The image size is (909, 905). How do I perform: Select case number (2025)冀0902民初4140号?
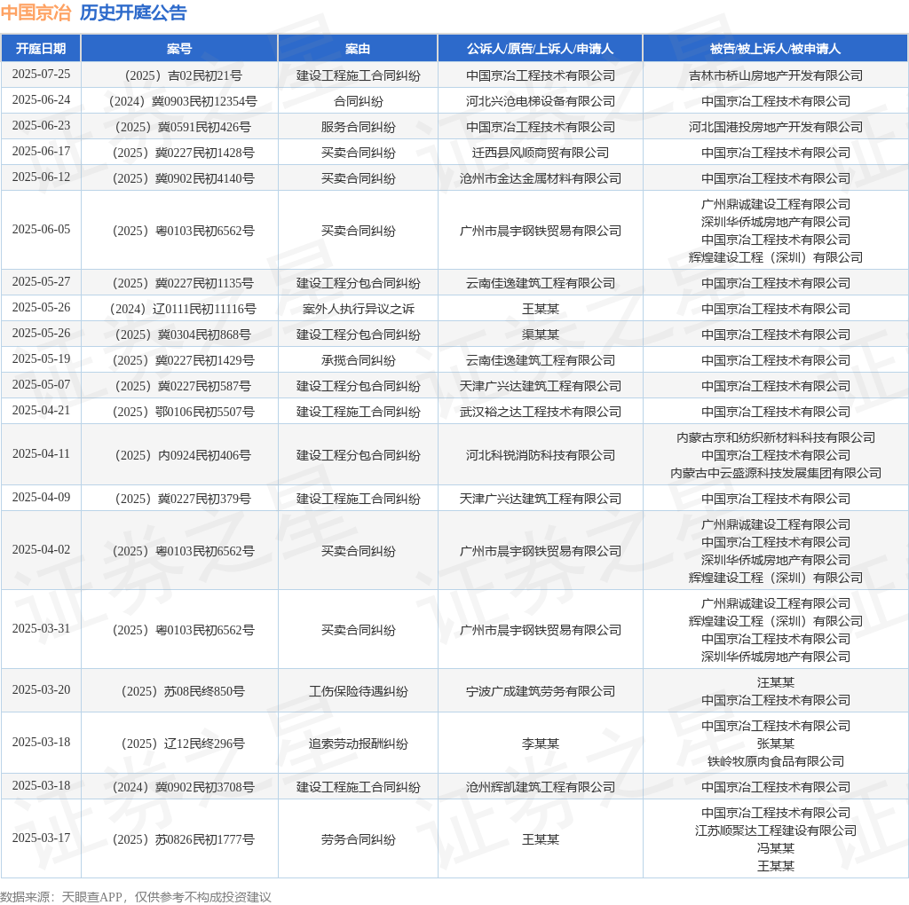click(183, 178)
